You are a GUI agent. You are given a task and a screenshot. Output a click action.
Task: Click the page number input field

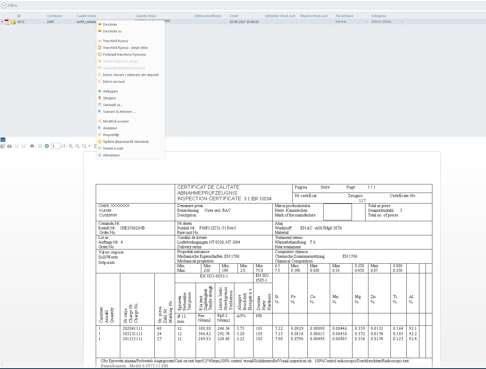point(55,146)
